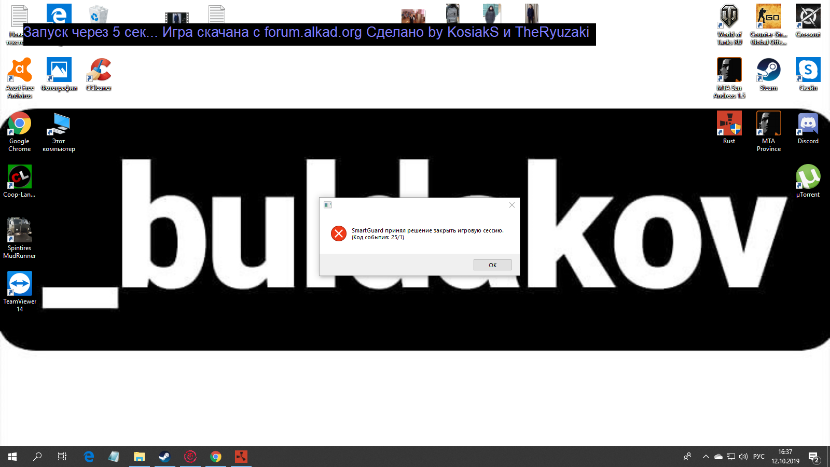Expand the hidden system tray icons chevron
This screenshot has height=467, width=830.
(706, 457)
